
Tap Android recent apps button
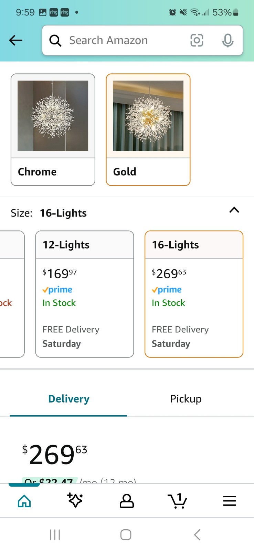55,535
